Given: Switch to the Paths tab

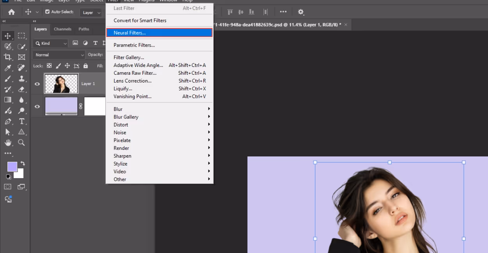Looking at the screenshot, I should 84,29.
